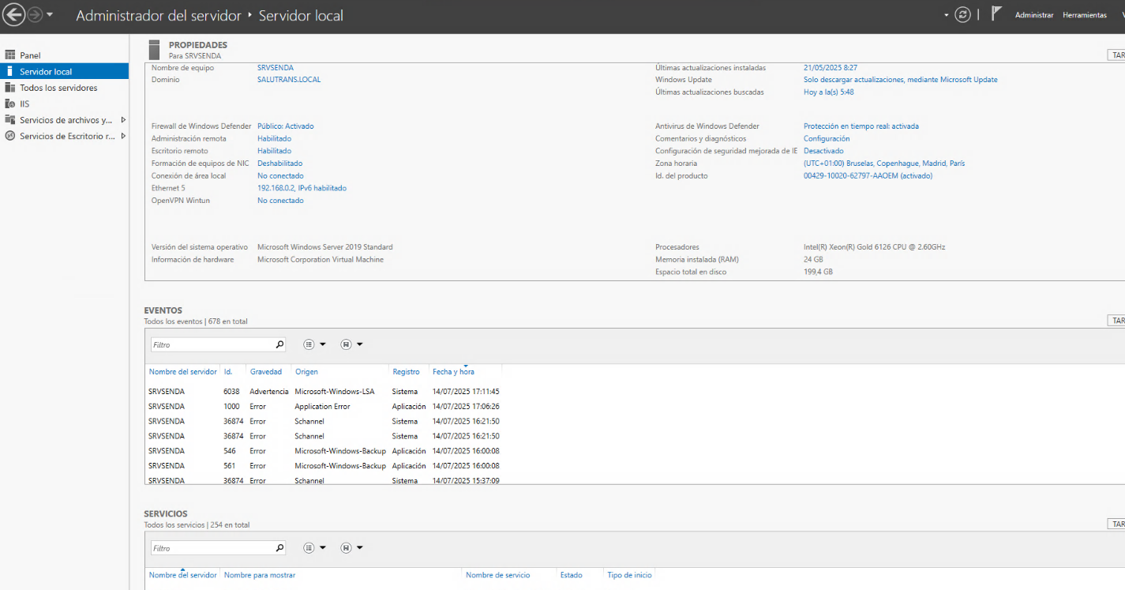
Task: Open the IIS role in the sidebar
Action: (24, 103)
